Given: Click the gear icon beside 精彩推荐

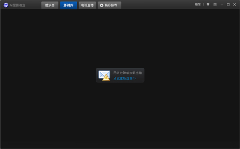Looking at the screenshot, I should coord(102,5).
